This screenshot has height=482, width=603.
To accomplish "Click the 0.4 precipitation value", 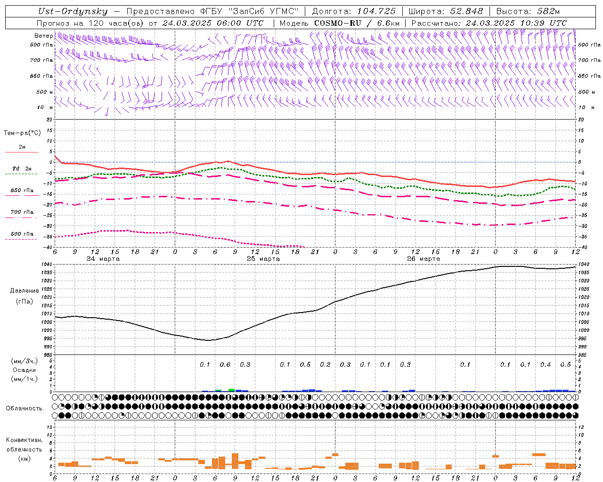I will point(546,364).
